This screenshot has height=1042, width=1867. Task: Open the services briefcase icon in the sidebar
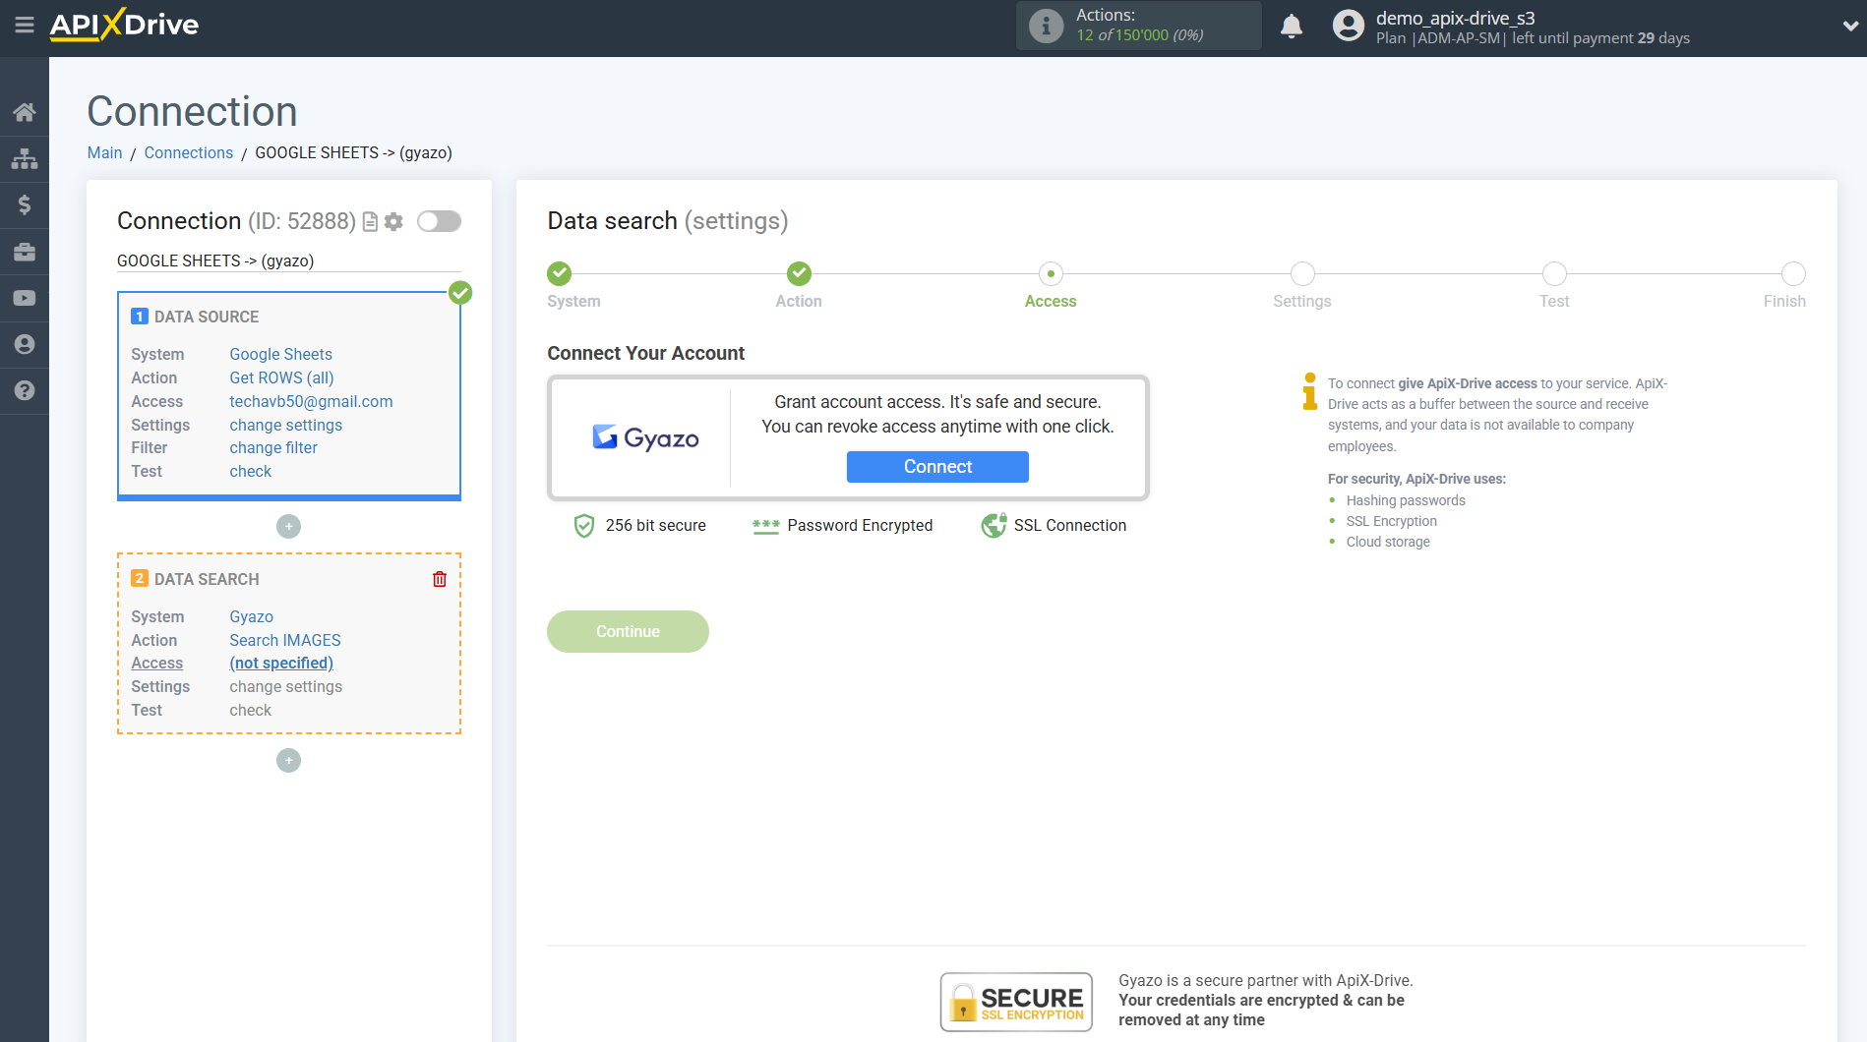[25, 252]
